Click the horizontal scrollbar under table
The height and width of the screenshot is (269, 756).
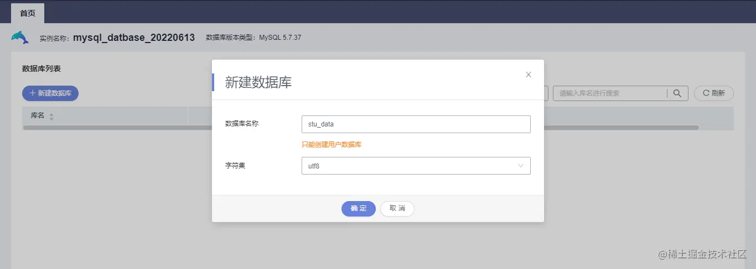pyautogui.click(x=361, y=128)
